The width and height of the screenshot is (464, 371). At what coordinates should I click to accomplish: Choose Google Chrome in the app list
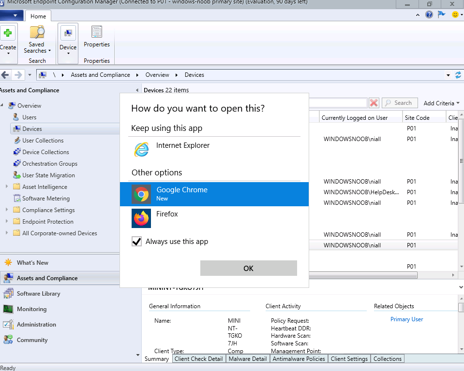(x=214, y=194)
